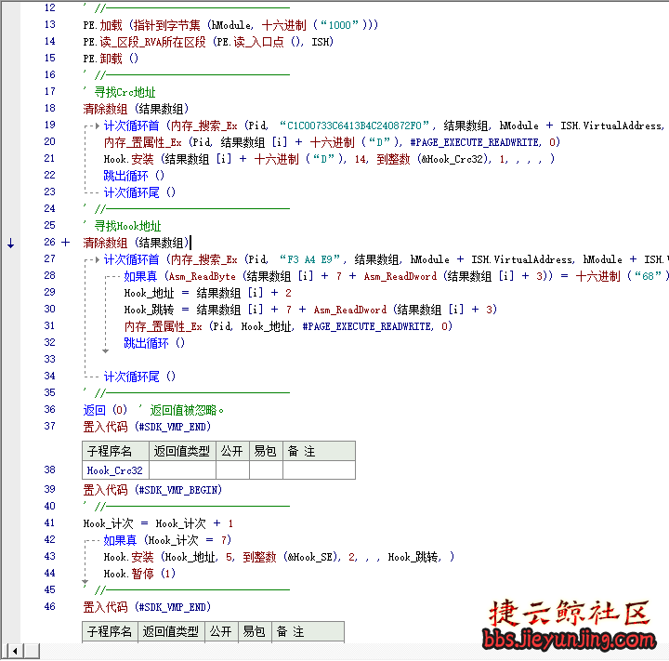Screen dimensions: 669x661
Task: Click the string "C1C00733C6413B4C240872F0"
Action: [354, 126]
